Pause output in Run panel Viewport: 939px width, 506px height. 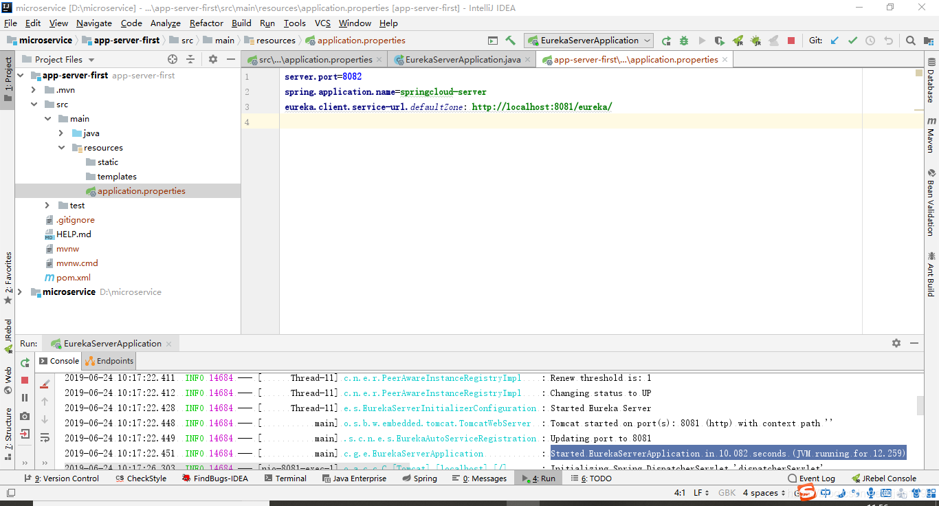25,398
